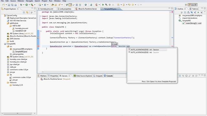
Task: Open the Run configurations dropdown arrow
Action: tap(29, 5)
